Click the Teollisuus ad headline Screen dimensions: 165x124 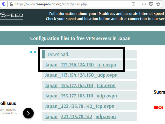(x=8, y=103)
